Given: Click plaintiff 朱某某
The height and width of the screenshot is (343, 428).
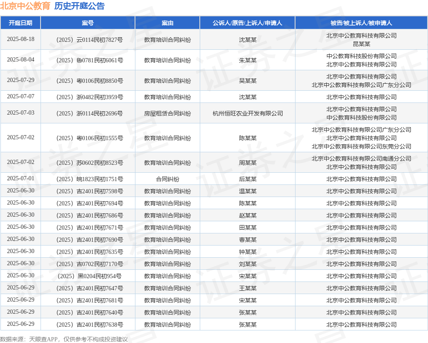Looking at the screenshot, I should pos(247,60).
